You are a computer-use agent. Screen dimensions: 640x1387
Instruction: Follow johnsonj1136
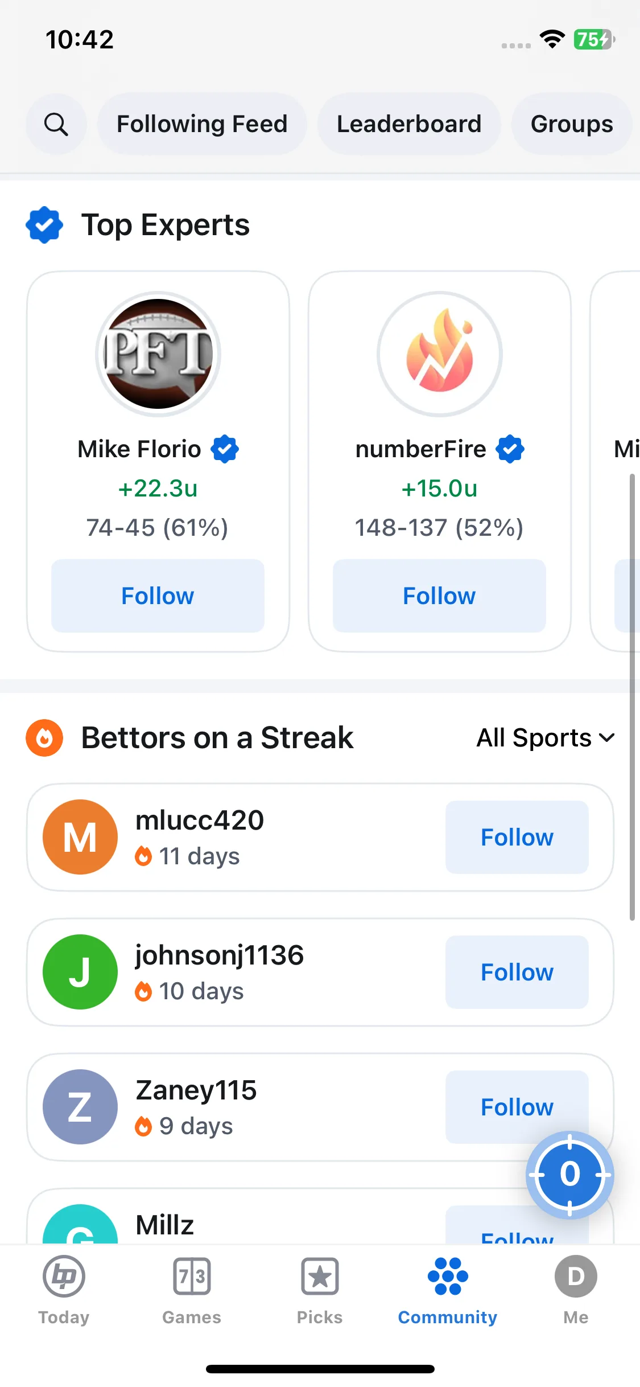(517, 972)
